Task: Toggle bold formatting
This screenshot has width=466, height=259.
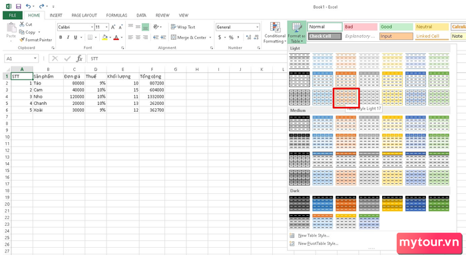Action: pos(61,37)
